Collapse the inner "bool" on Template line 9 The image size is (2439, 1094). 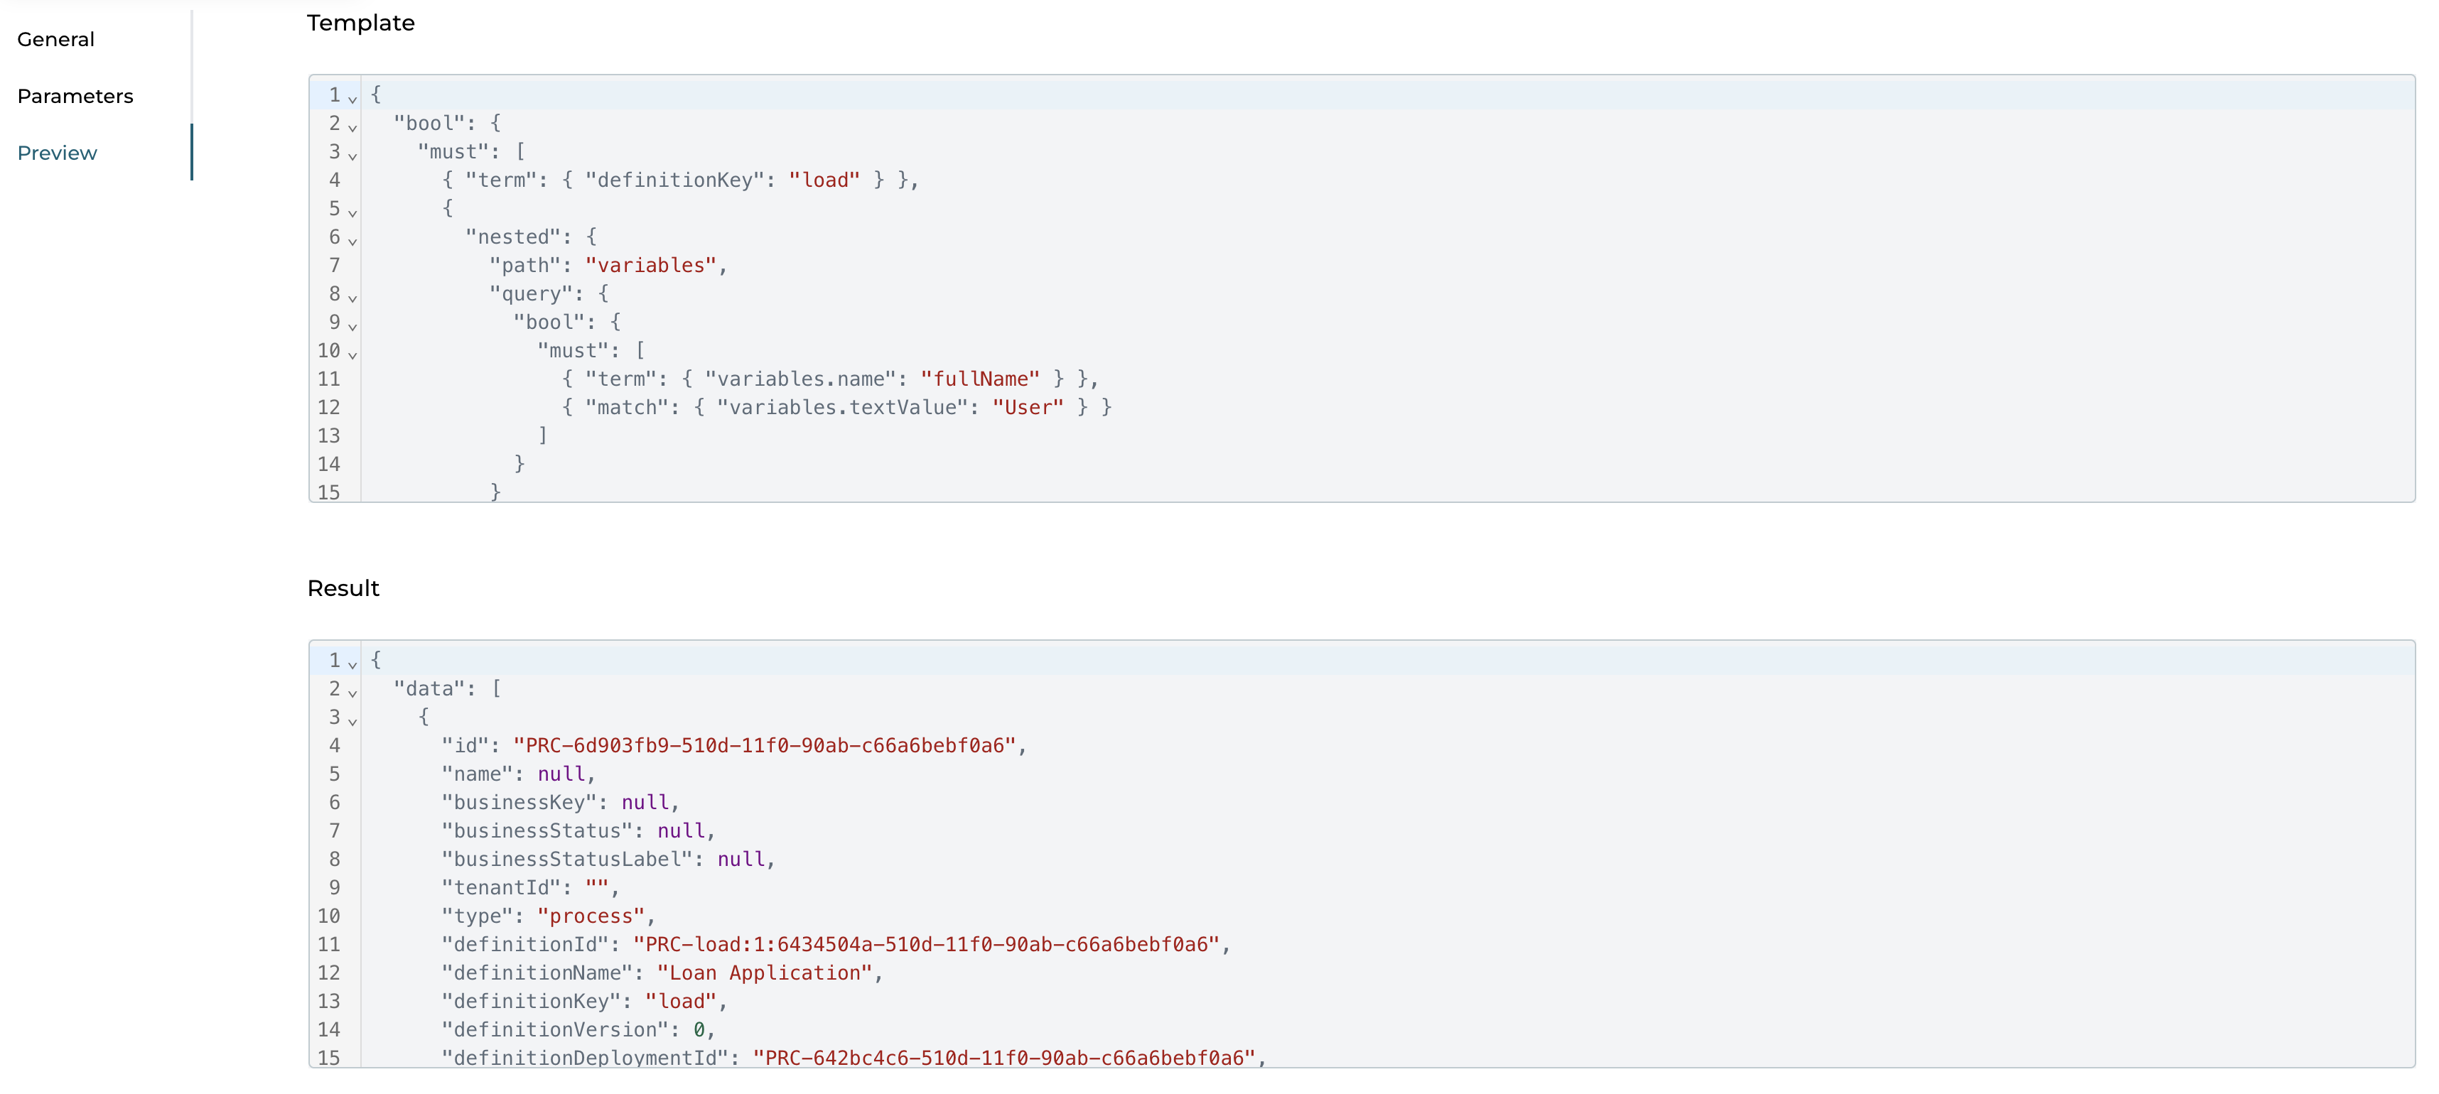351,325
